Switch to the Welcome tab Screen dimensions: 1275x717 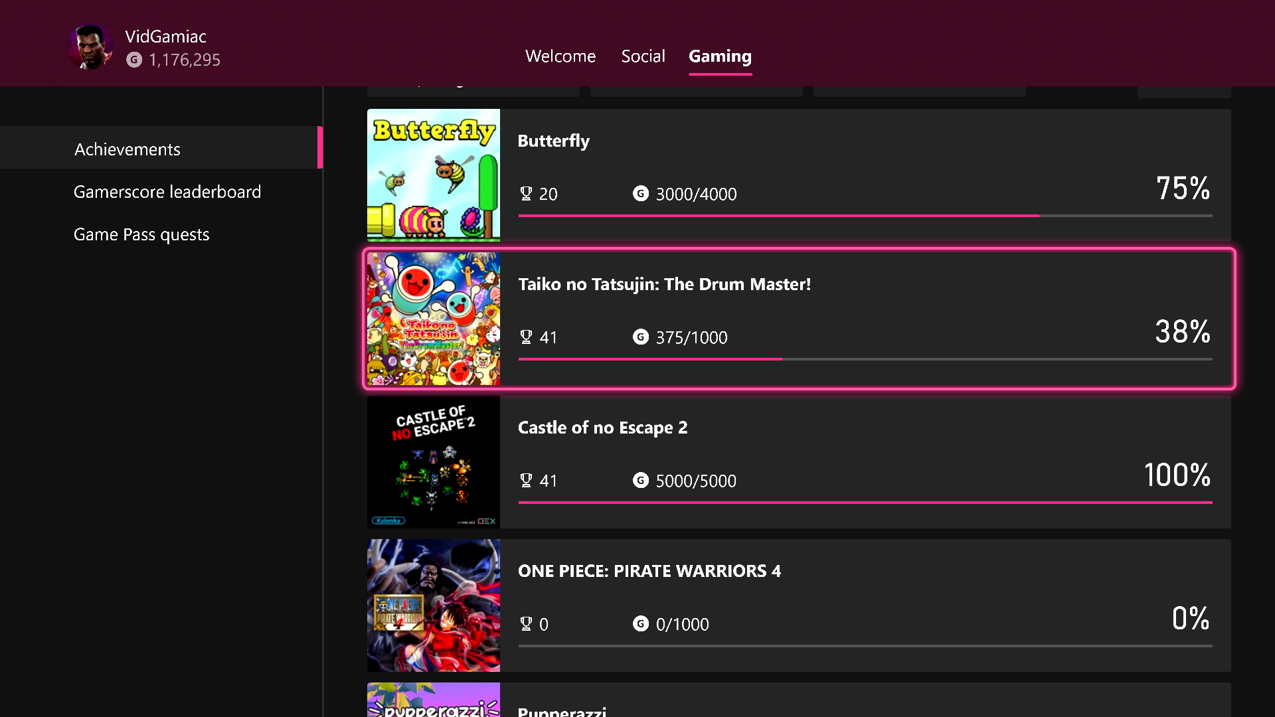click(x=560, y=56)
